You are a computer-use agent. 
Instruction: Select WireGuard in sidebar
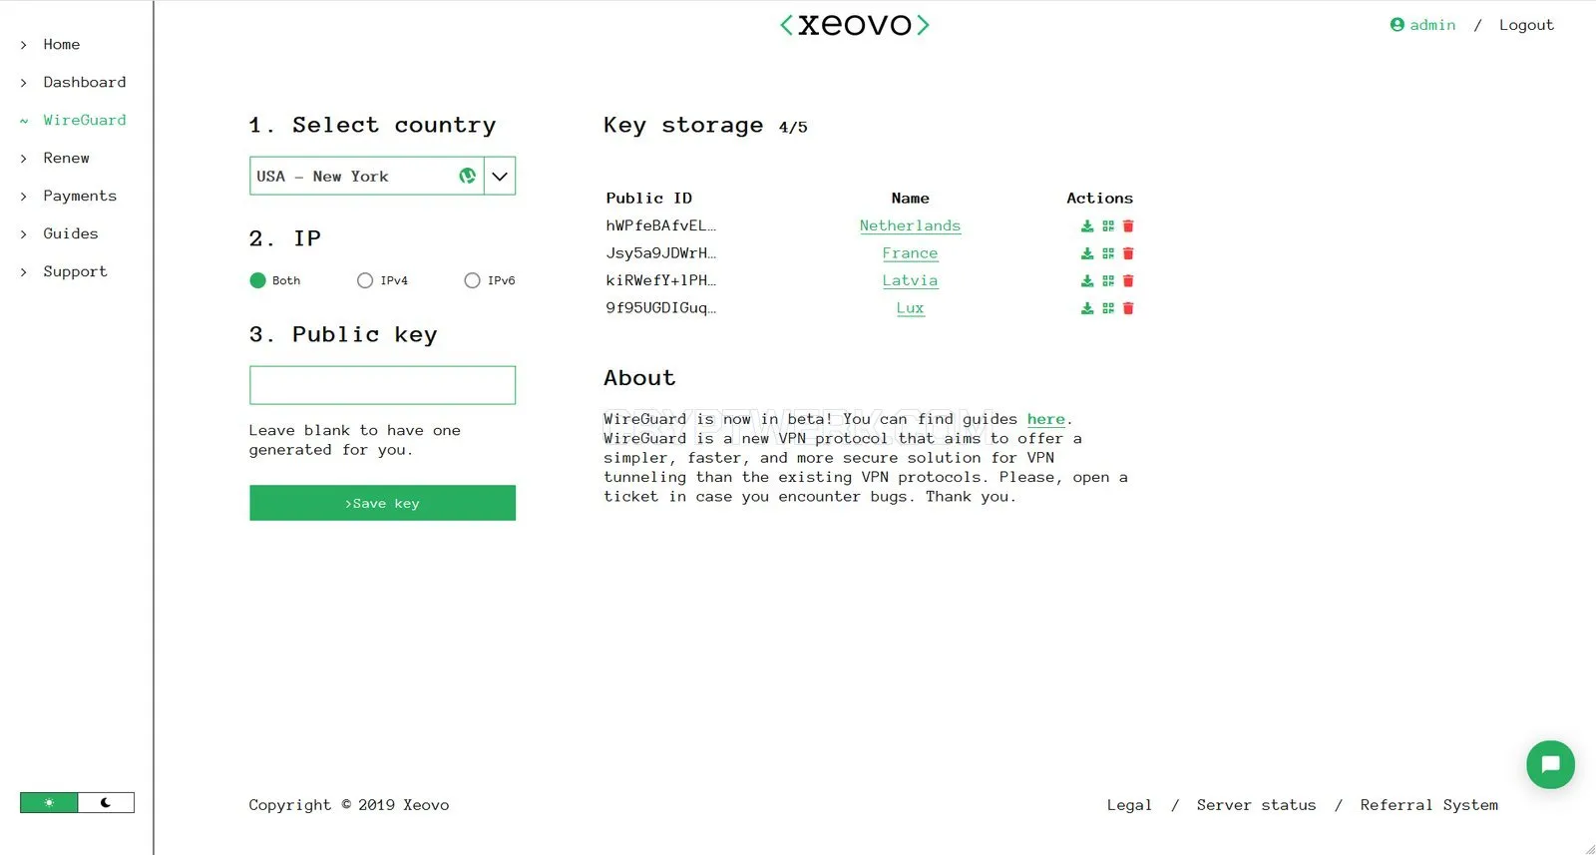[x=85, y=120]
